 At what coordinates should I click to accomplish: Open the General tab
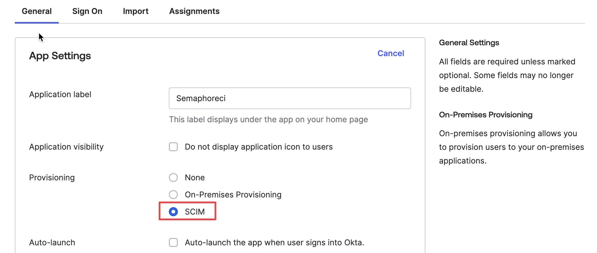tap(36, 11)
